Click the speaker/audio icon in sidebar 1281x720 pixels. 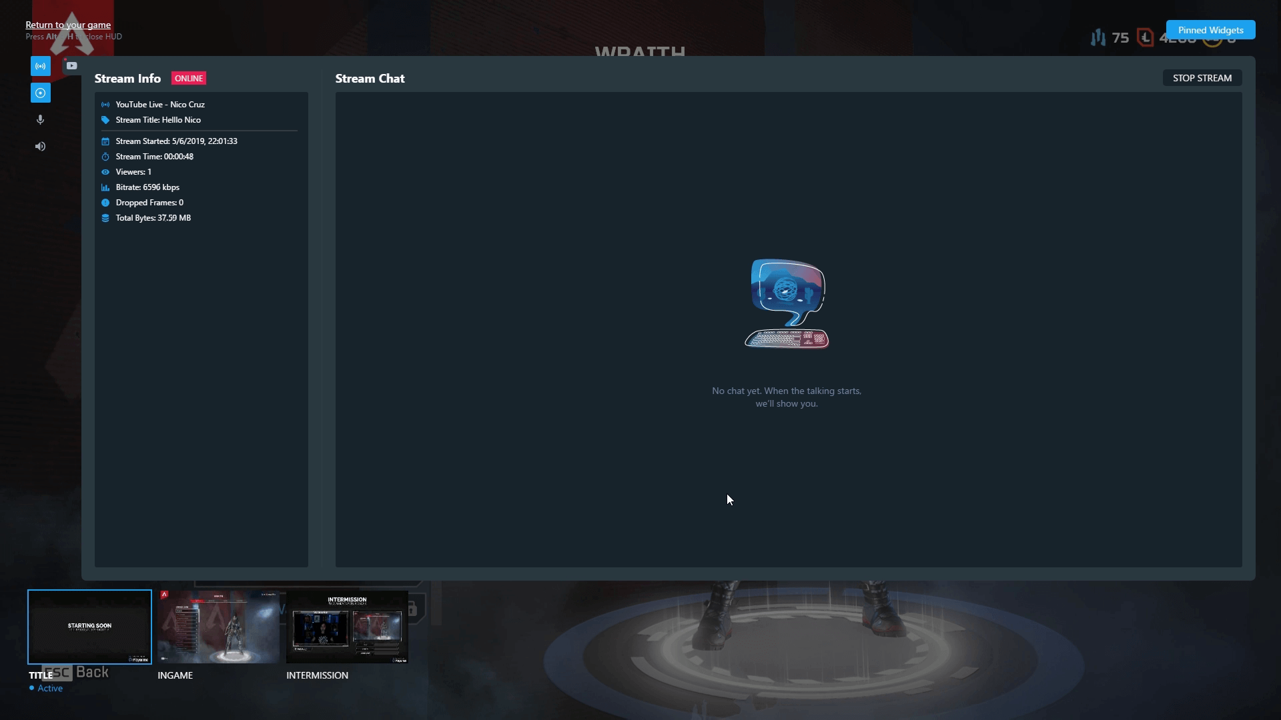(39, 146)
